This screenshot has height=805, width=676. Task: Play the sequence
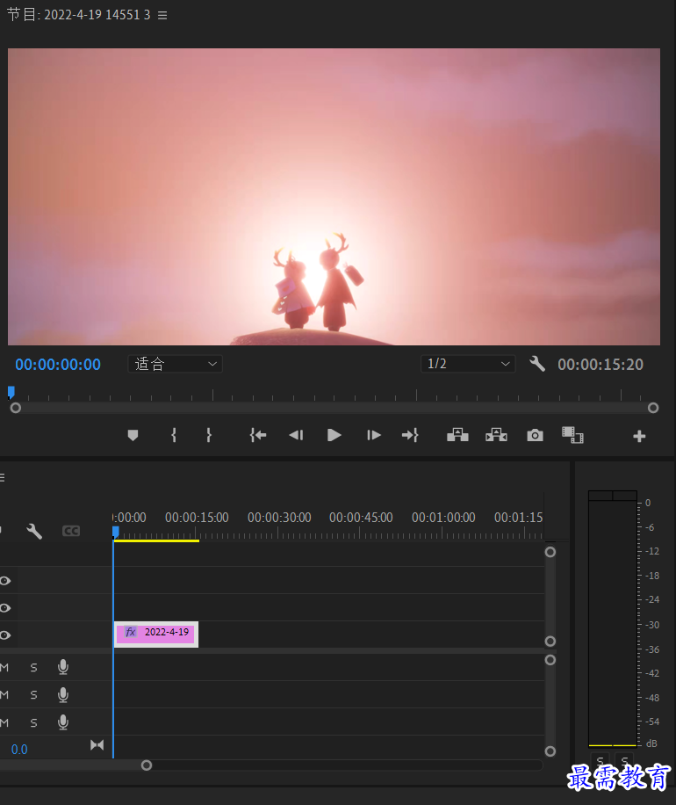[334, 435]
